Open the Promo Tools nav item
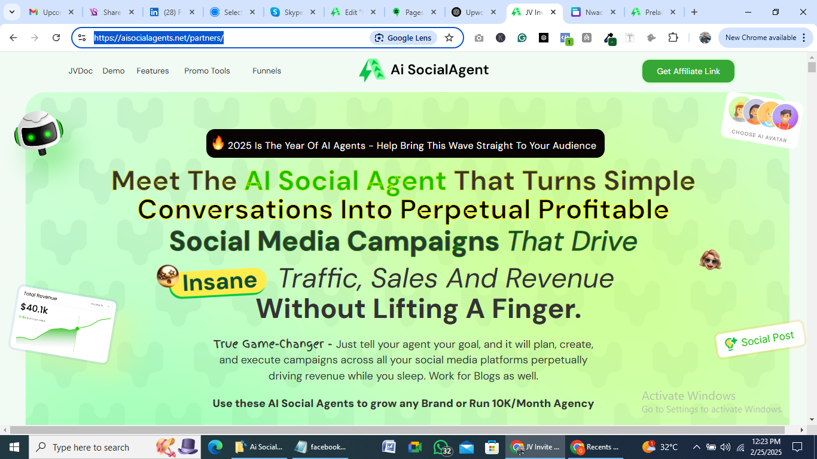Screen dimensions: 817x459 click(x=207, y=71)
